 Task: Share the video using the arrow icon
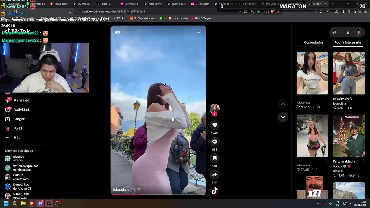click(x=214, y=174)
